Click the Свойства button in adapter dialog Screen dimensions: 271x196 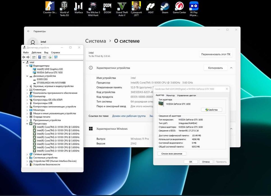tap(211, 110)
